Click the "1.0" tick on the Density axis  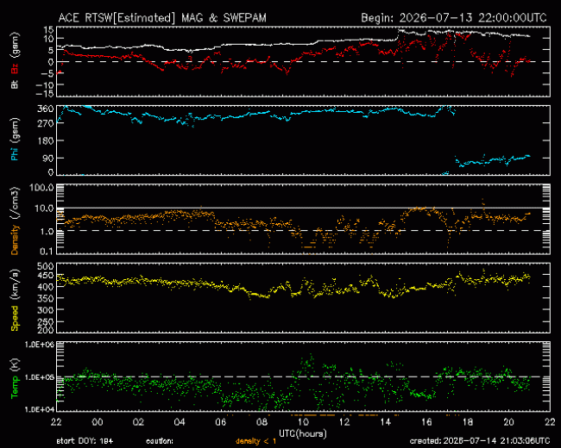pyautogui.click(x=47, y=232)
